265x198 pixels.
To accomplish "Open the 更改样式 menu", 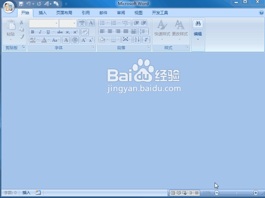I will 180,30.
